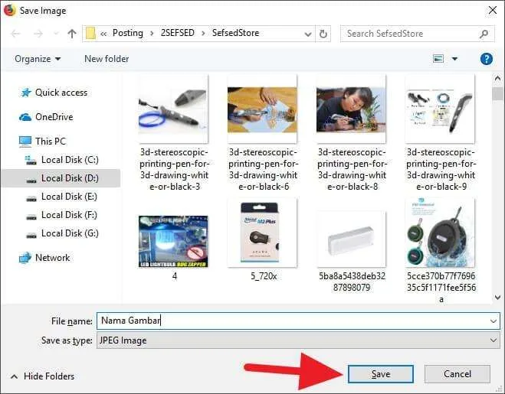Click the Save button
505x394 pixels.
381,374
